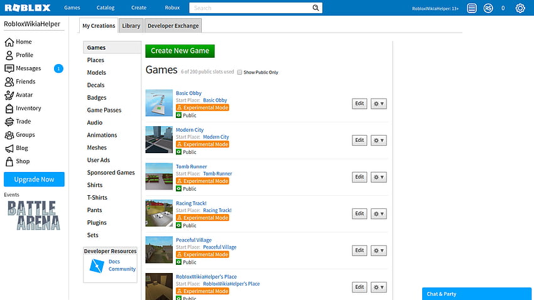Click Create New Game button

tap(180, 51)
